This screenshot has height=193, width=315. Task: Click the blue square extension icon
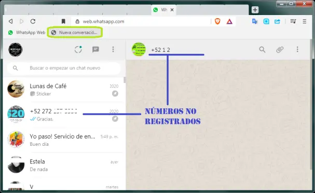point(266,21)
